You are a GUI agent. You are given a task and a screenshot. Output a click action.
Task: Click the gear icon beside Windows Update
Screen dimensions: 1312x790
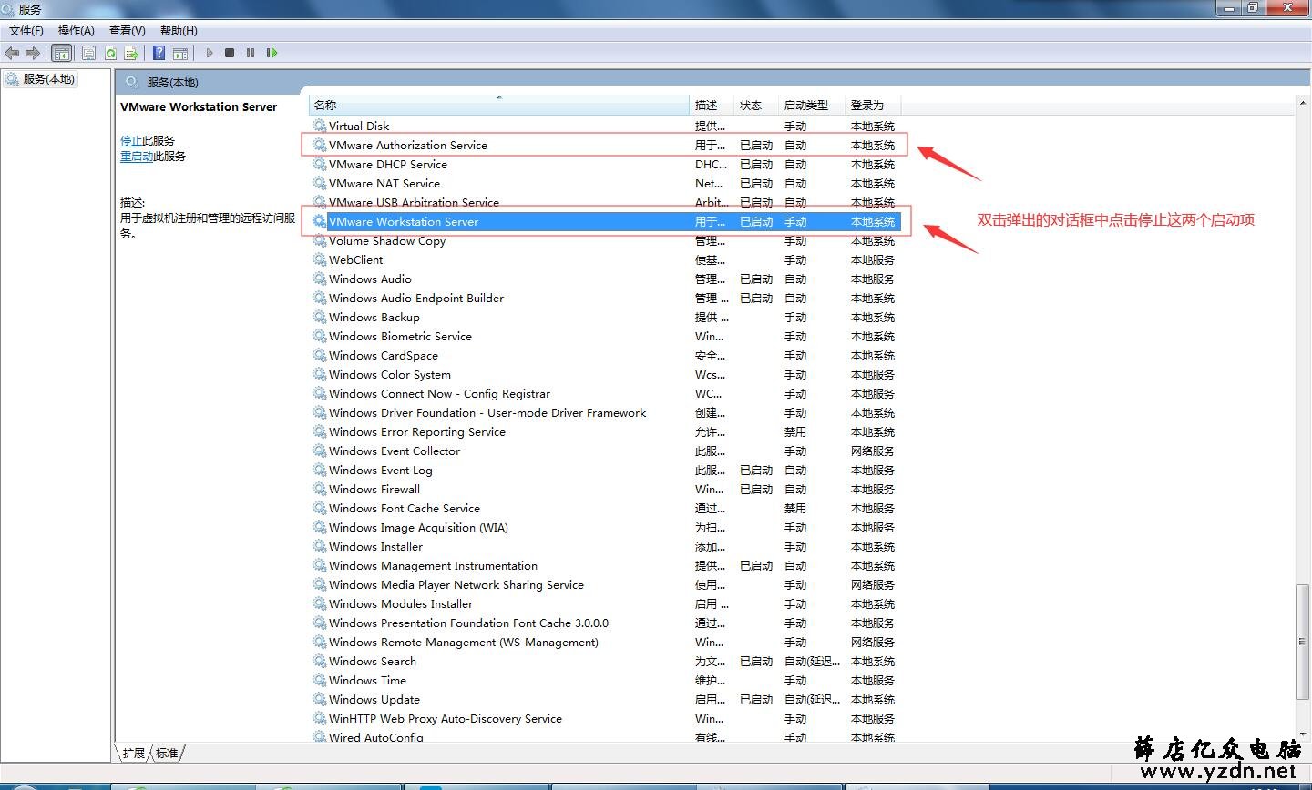pyautogui.click(x=320, y=699)
